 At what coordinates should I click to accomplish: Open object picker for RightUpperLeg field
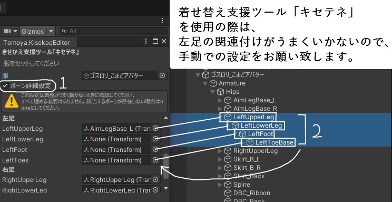[155, 179]
